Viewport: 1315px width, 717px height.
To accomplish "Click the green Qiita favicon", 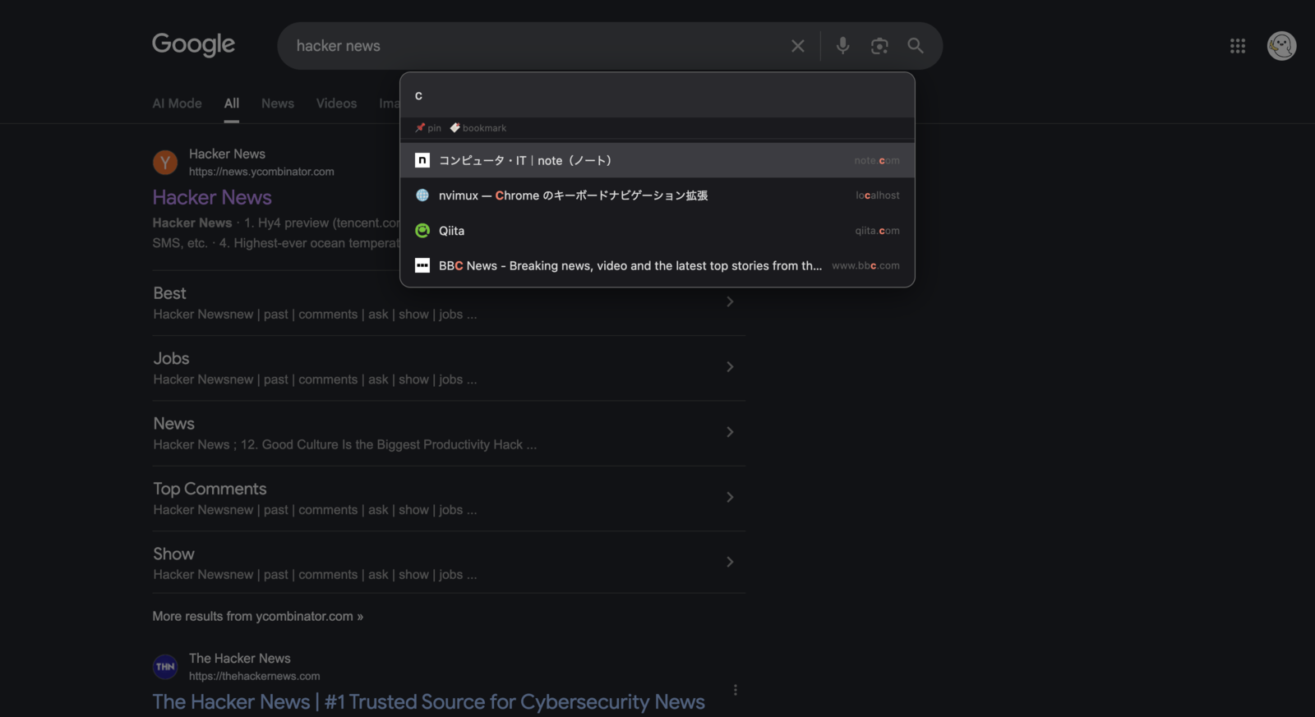I will click(422, 231).
